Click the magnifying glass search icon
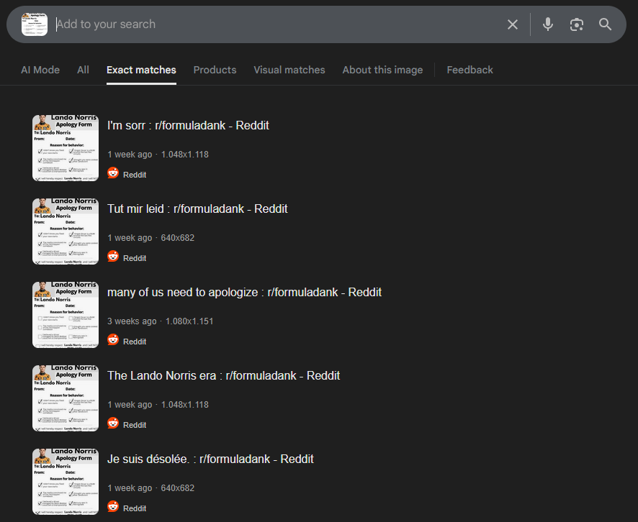Viewport: 638px width, 522px height. pos(605,24)
